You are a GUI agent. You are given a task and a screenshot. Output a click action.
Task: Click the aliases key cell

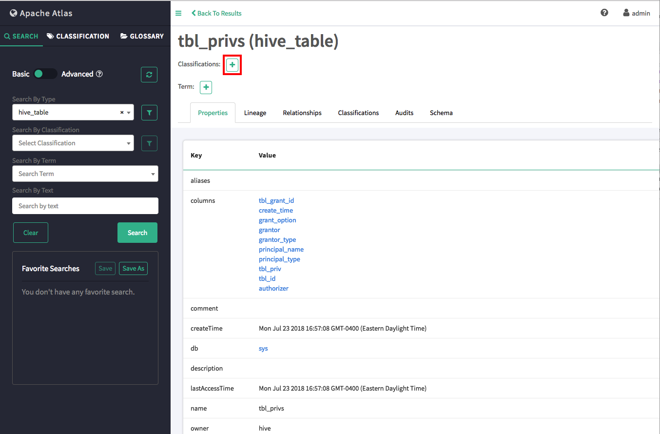tap(200, 180)
